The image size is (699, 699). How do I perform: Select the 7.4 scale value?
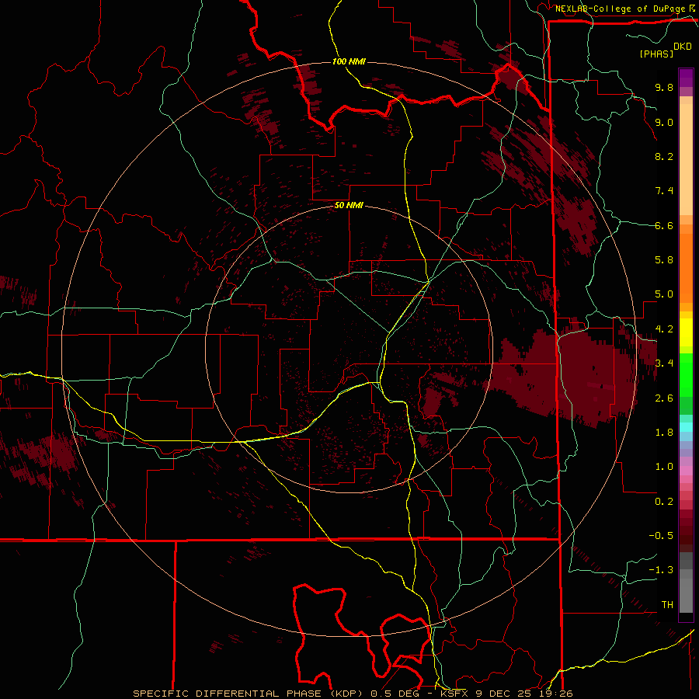click(664, 191)
